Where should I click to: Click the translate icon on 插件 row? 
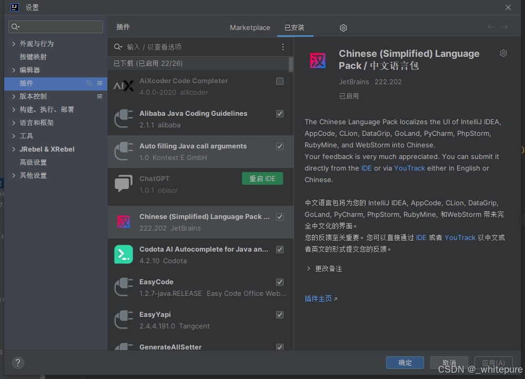[x=89, y=83]
